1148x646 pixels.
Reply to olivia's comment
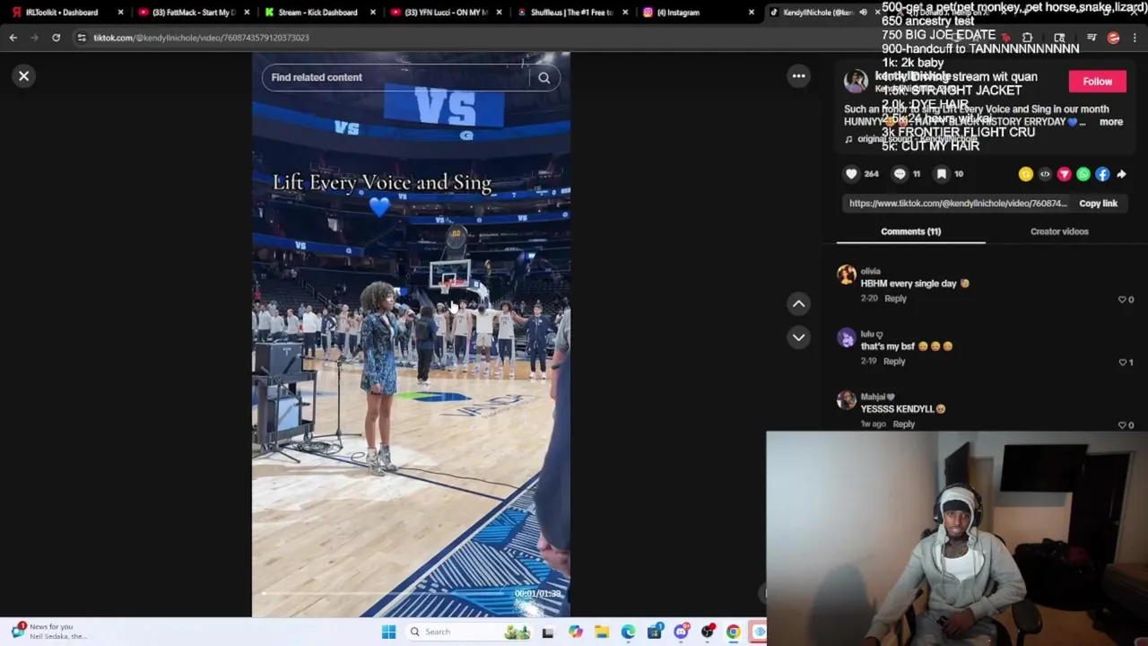point(895,299)
